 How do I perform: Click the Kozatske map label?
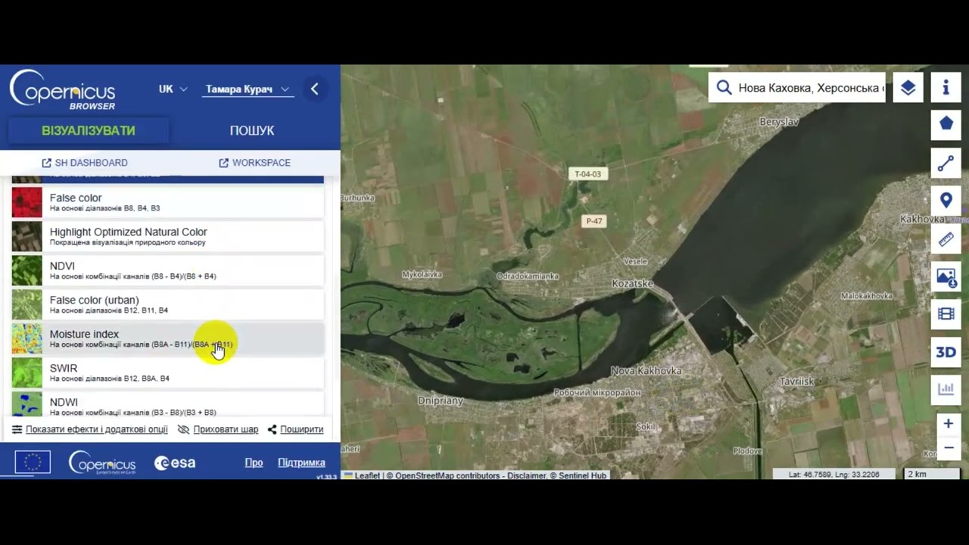point(632,284)
